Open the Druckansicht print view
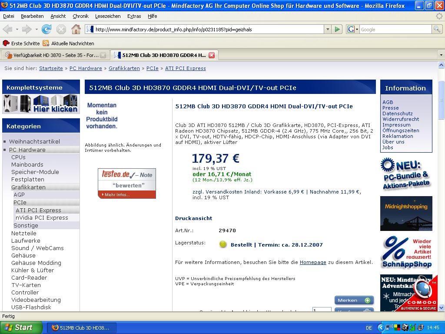The image size is (445, 334). (194, 218)
